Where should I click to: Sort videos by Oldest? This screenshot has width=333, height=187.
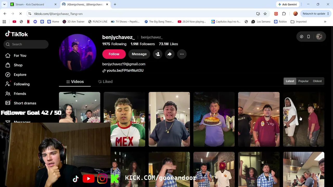point(317,81)
